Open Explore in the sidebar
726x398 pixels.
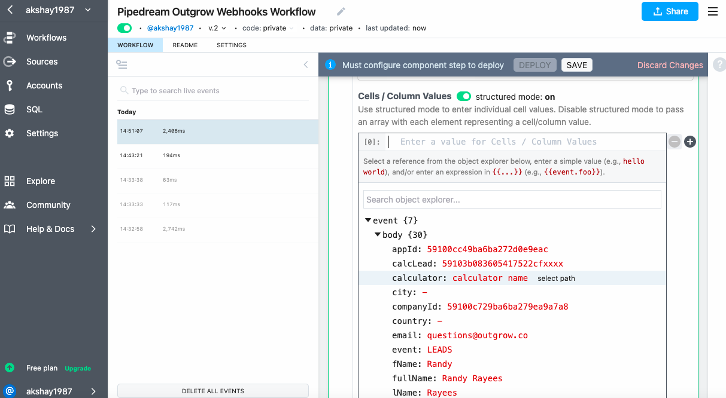click(x=41, y=181)
